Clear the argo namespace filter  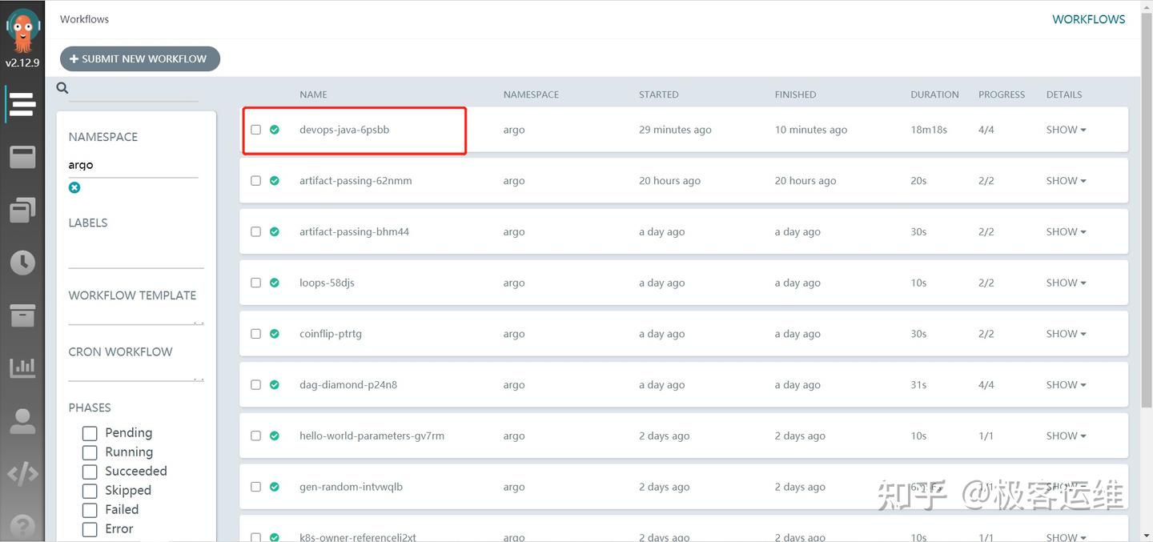[74, 187]
